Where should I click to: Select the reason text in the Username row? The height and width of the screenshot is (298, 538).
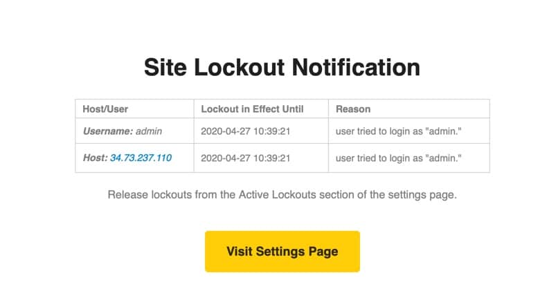[x=398, y=130]
